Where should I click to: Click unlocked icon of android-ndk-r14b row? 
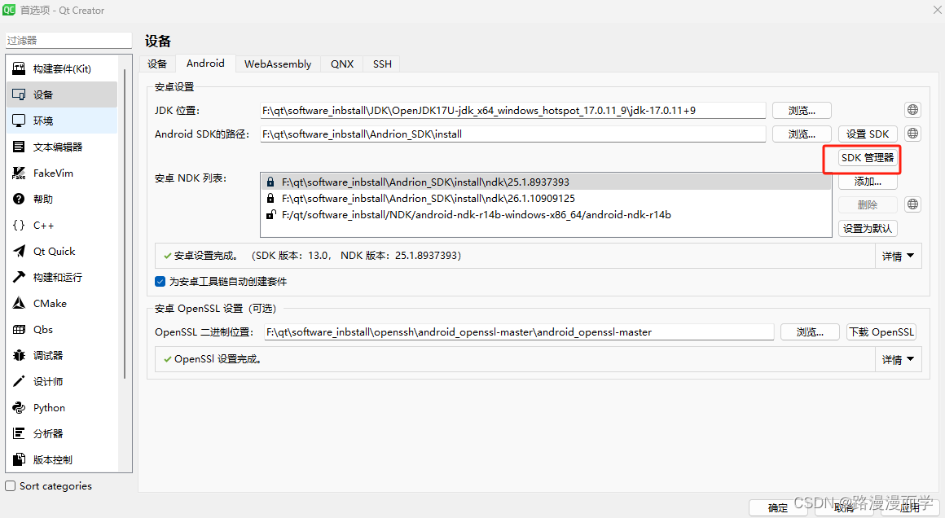click(271, 214)
